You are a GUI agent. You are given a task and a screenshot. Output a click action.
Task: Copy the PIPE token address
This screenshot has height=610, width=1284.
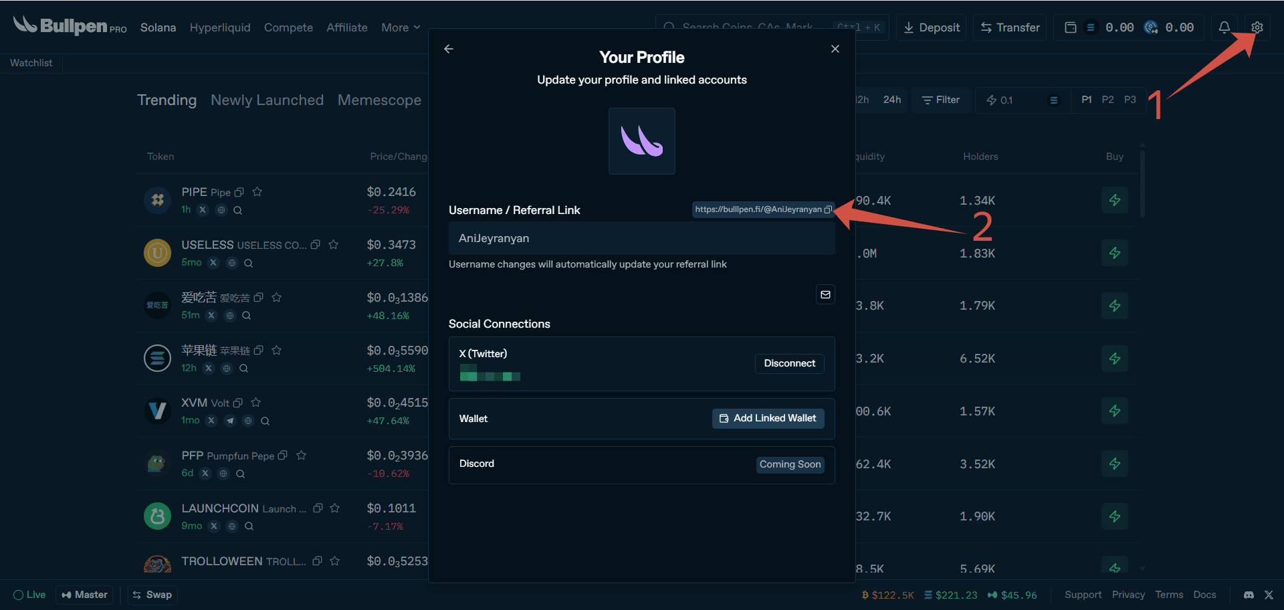pyautogui.click(x=239, y=193)
